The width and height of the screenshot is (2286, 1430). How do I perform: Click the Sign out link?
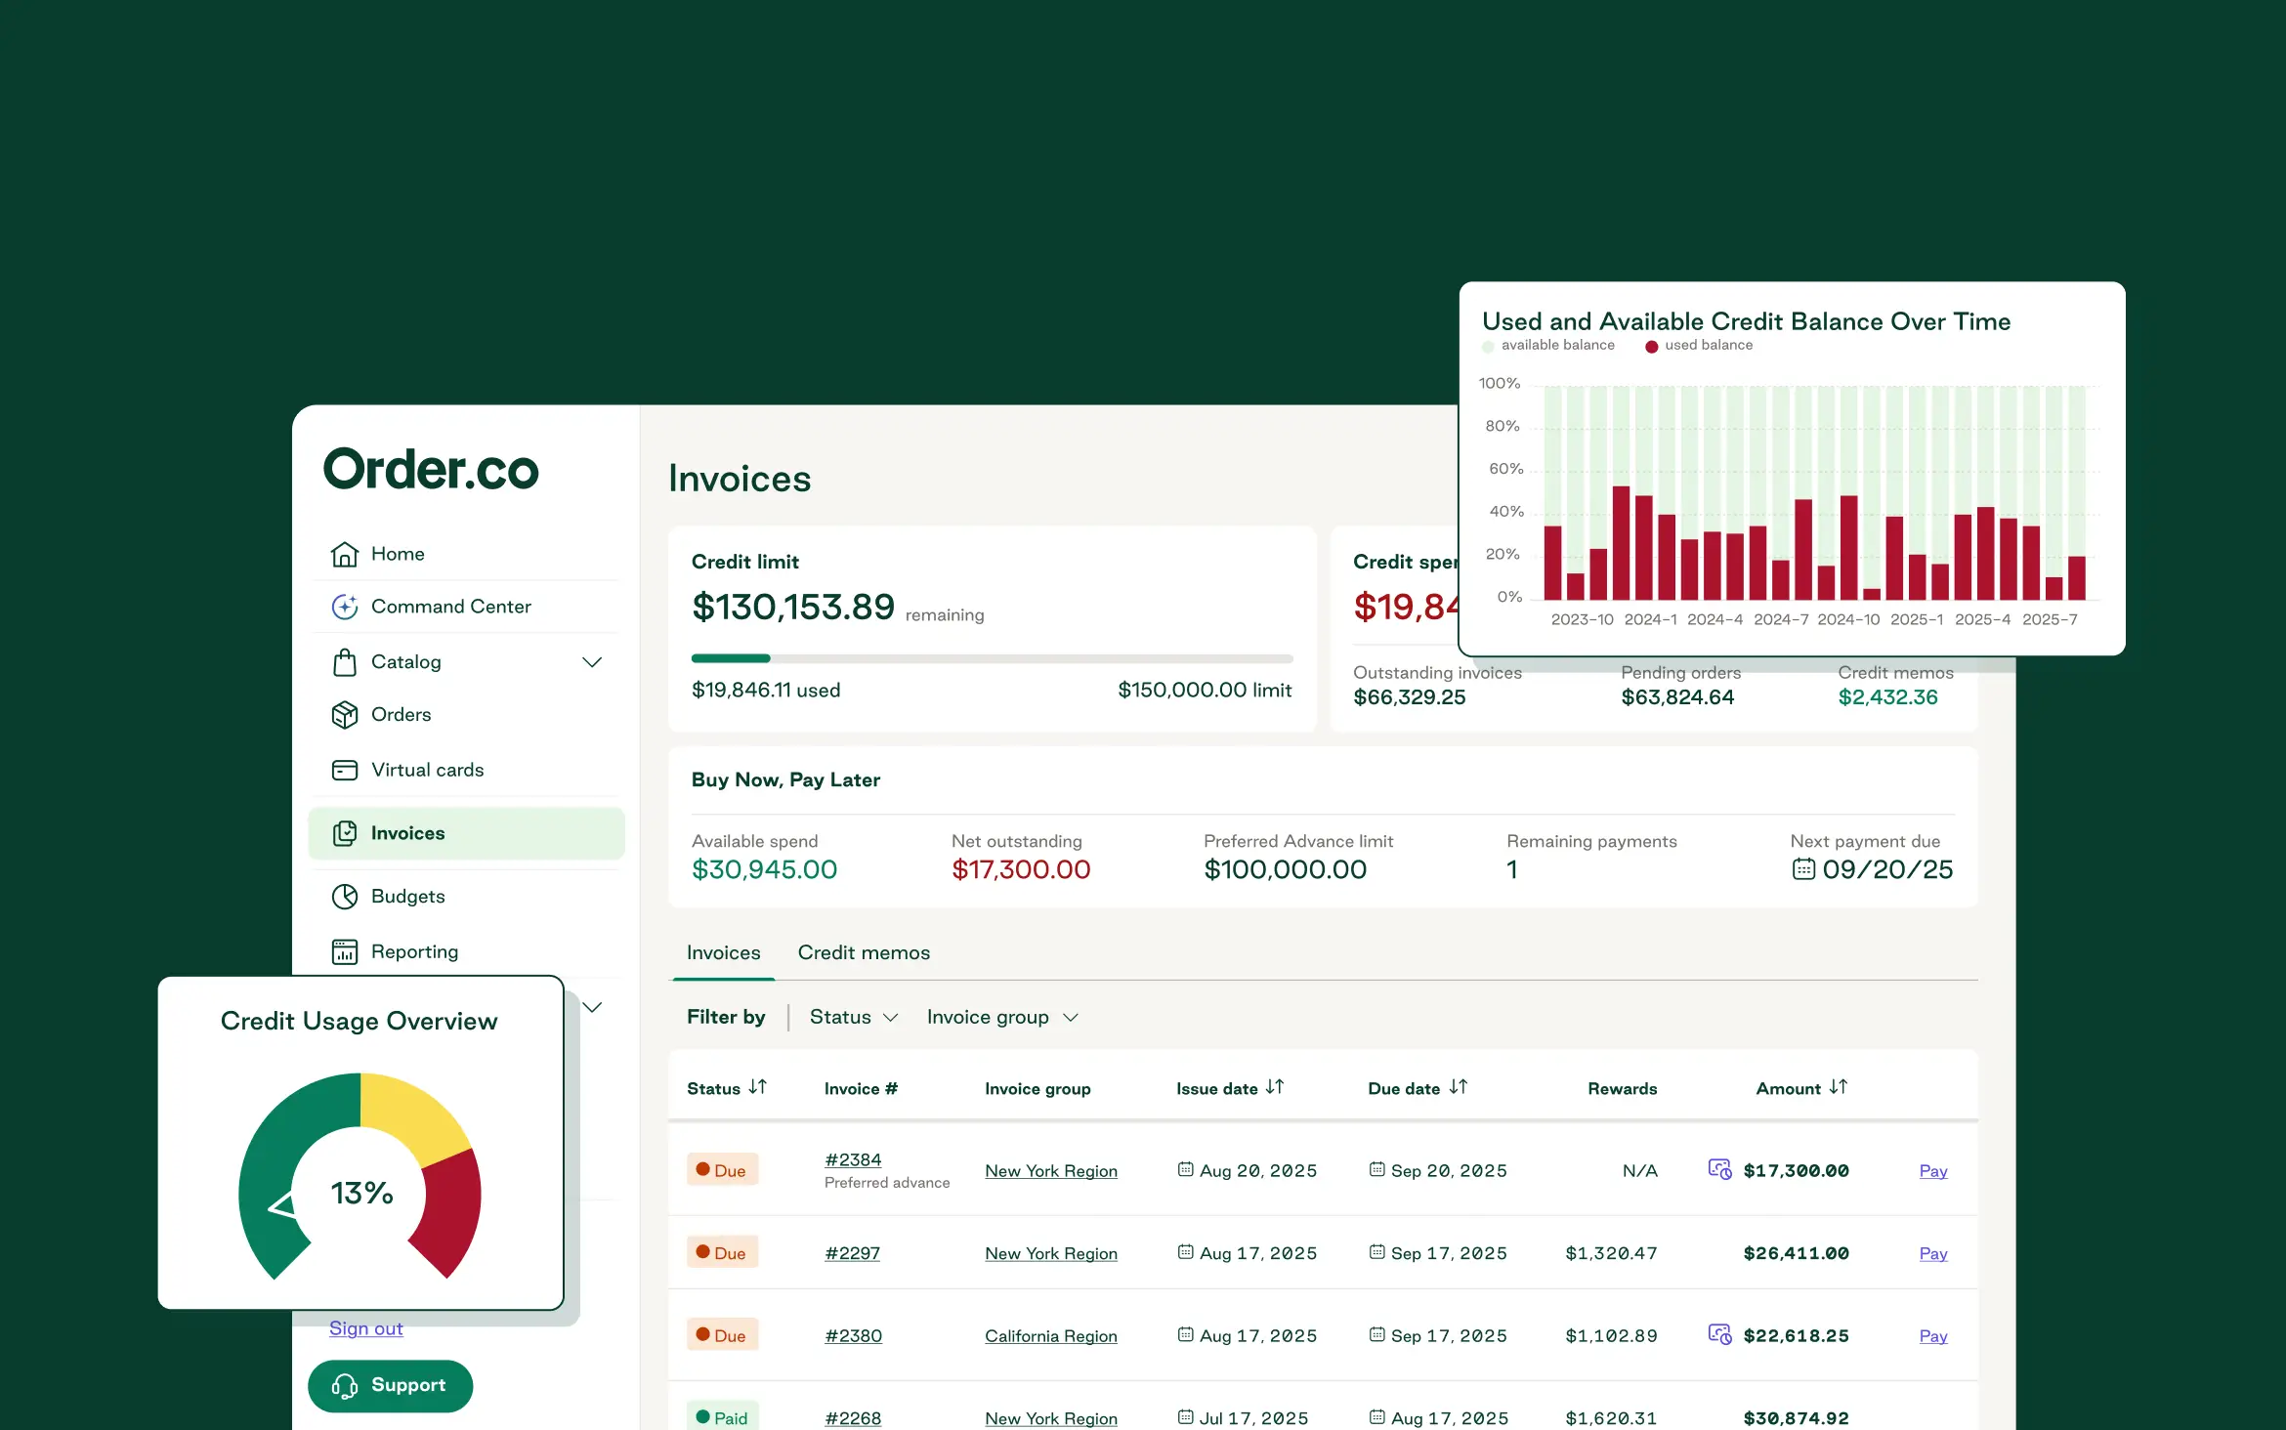click(x=365, y=1328)
